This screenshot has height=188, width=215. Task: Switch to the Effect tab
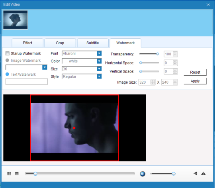(x=27, y=43)
